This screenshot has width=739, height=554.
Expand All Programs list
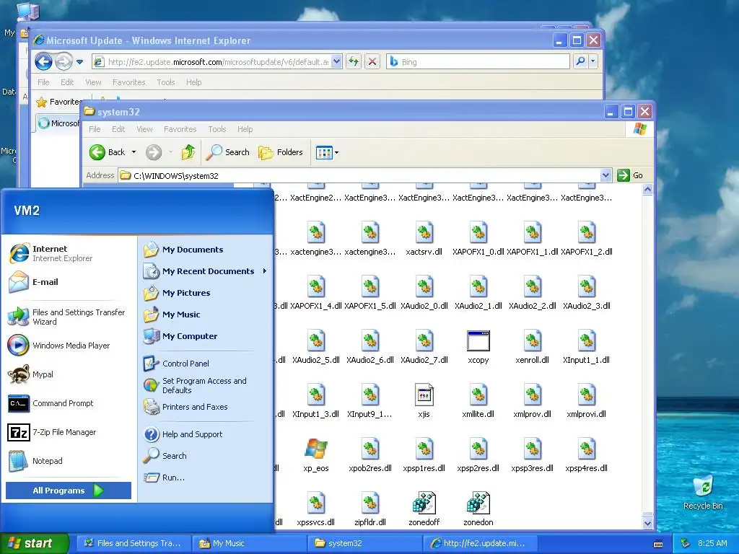(69, 491)
